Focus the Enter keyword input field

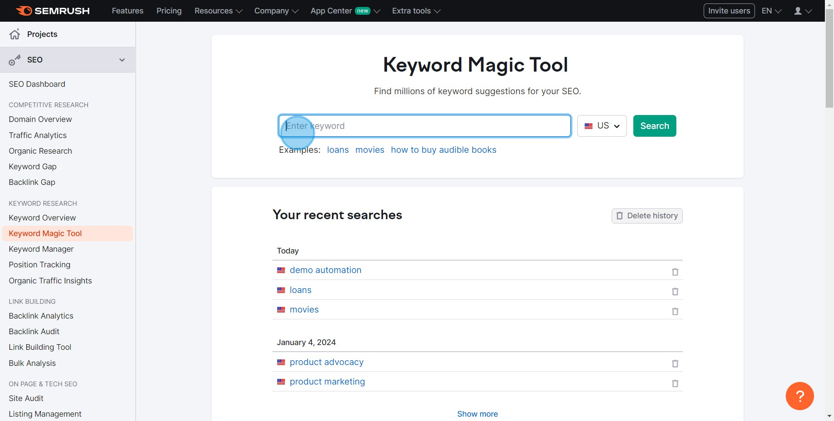424,126
